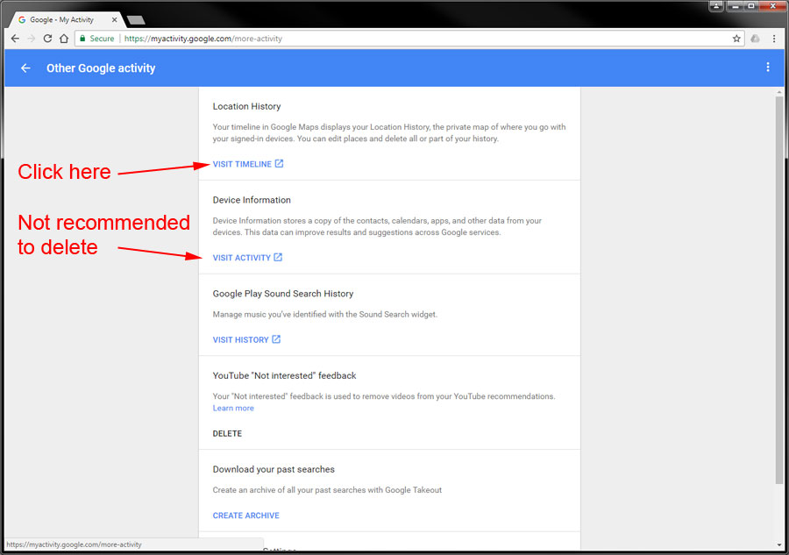Click the external-link icon beside VISIT ACTIVITY
The width and height of the screenshot is (789, 555).
pos(278,257)
